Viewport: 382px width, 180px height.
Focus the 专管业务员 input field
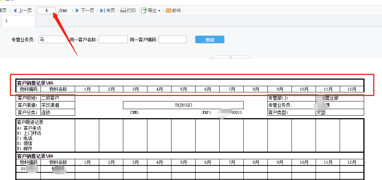[53, 40]
